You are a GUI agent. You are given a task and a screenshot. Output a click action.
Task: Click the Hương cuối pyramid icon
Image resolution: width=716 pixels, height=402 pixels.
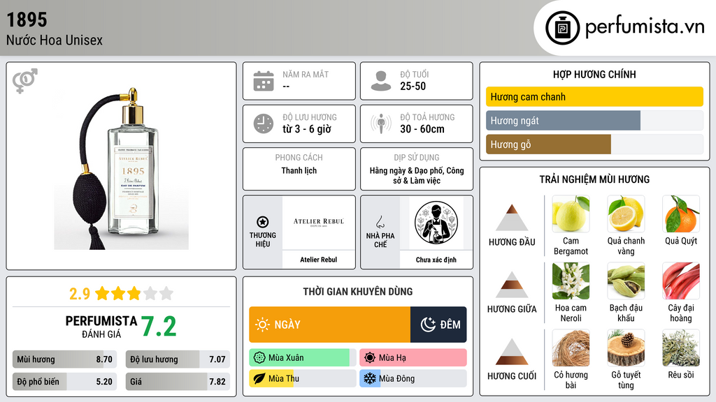point(512,352)
